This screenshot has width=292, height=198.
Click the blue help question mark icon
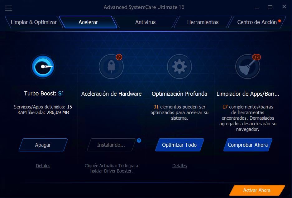(x=139, y=140)
